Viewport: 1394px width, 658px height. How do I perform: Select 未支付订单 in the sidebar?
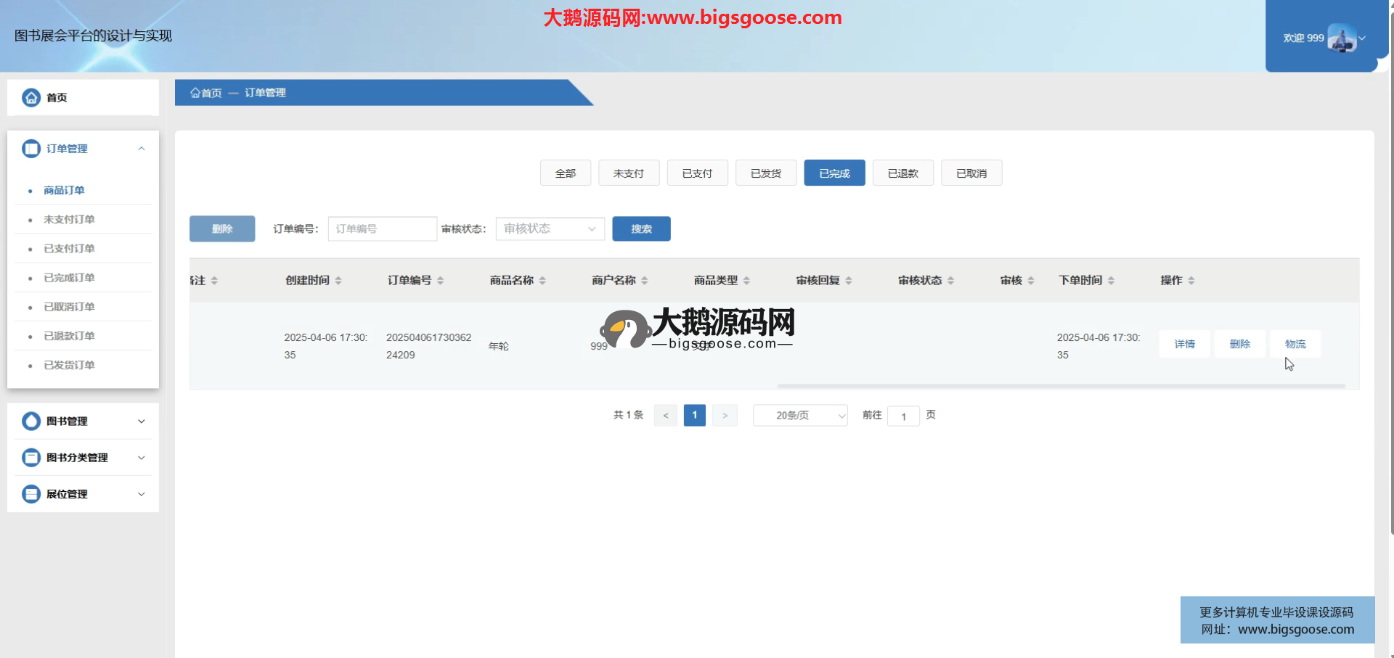click(x=69, y=219)
